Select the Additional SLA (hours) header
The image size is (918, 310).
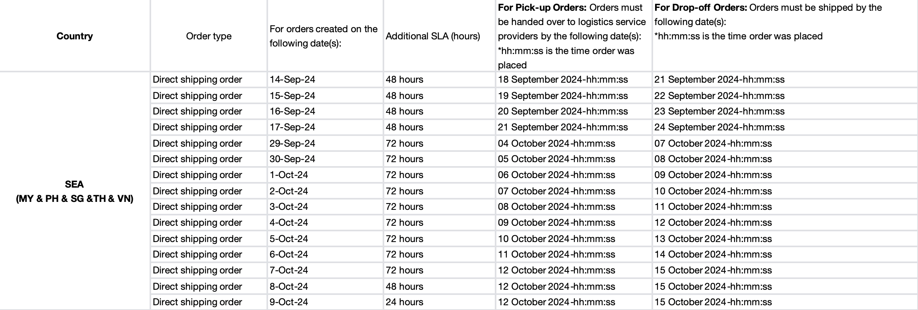433,36
